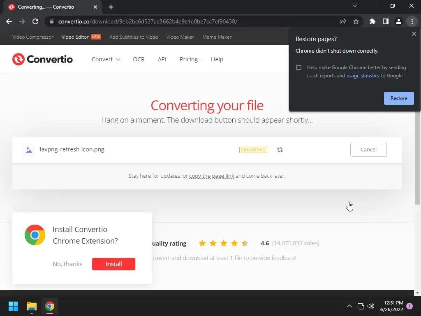Image resolution: width=421 pixels, height=316 pixels.
Task: Open File Explorer from the taskbar
Action: pos(31,306)
